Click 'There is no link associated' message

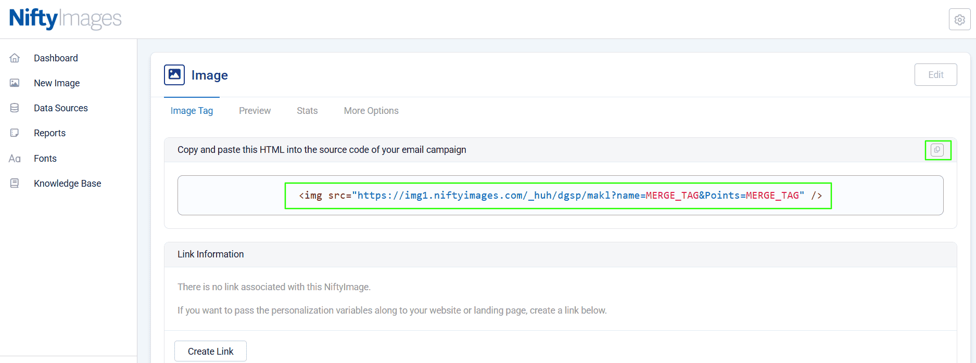(x=274, y=287)
